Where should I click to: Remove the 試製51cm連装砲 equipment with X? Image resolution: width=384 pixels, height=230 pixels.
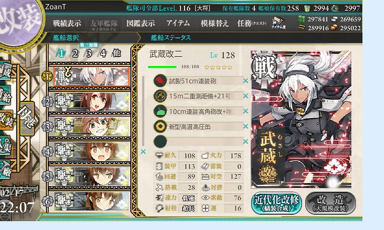pos(246,81)
